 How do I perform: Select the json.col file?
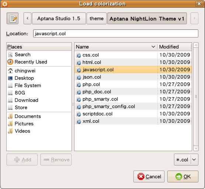click(133, 77)
